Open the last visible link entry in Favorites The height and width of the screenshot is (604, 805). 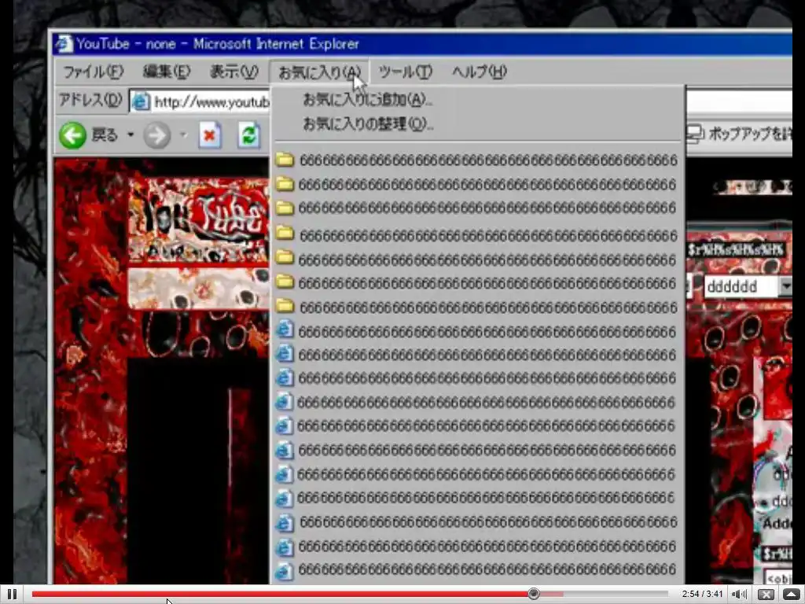pyautogui.click(x=477, y=569)
